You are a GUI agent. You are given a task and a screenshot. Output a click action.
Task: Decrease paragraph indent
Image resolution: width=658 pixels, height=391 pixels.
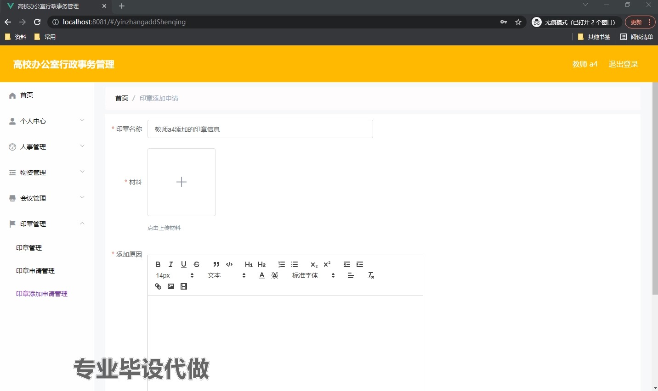tap(347, 264)
